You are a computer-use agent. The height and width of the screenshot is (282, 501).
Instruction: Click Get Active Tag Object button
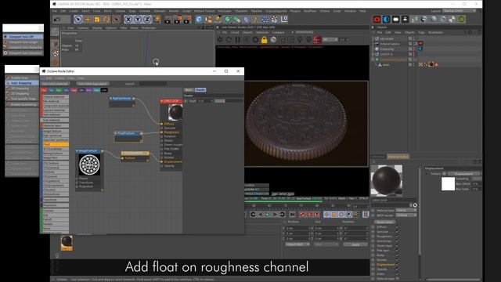[x=92, y=84]
